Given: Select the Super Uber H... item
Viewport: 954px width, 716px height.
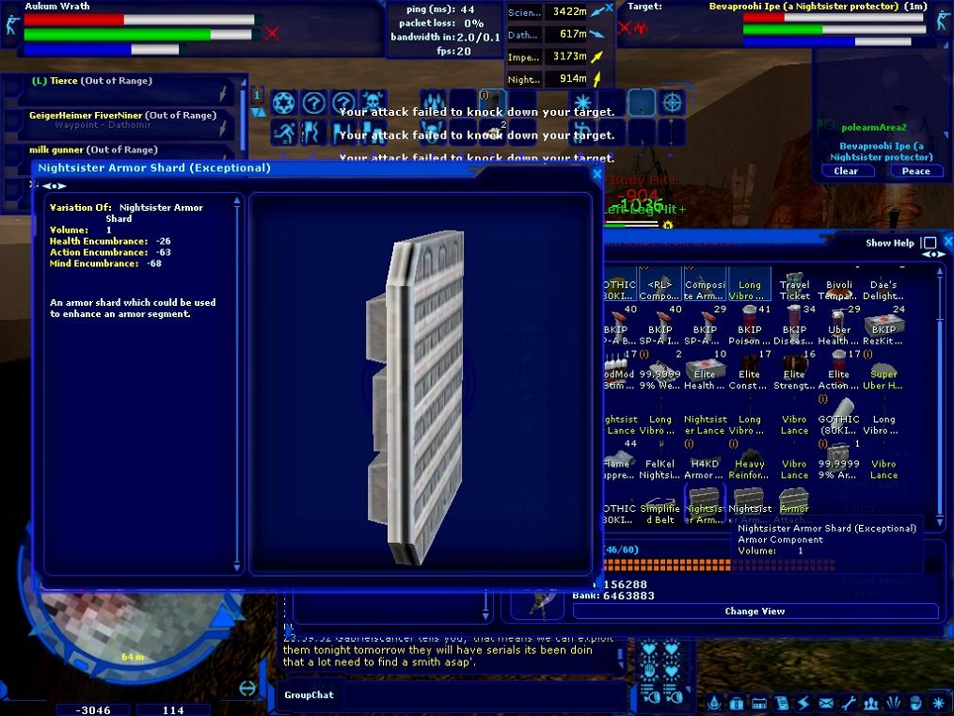Looking at the screenshot, I should point(883,374).
